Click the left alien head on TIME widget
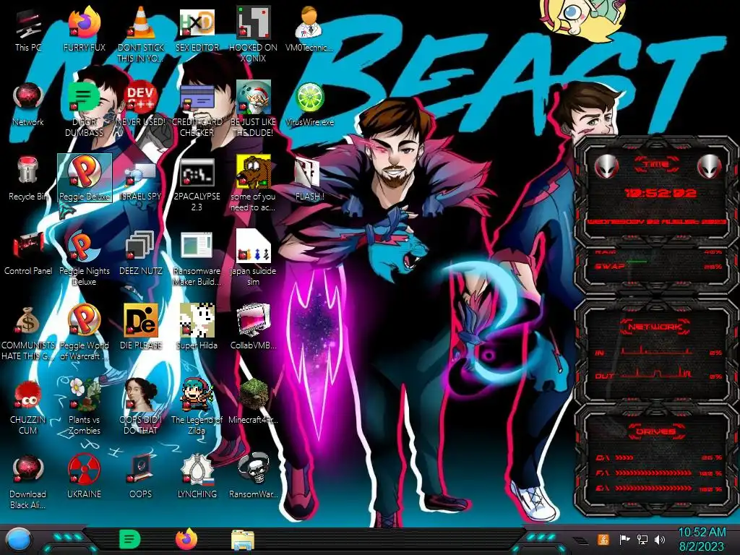This screenshot has width=740, height=555. pyautogui.click(x=606, y=166)
